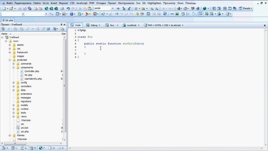The image size is (268, 151).
Task: Click the insert image toolbar icon
Action: [177, 14]
